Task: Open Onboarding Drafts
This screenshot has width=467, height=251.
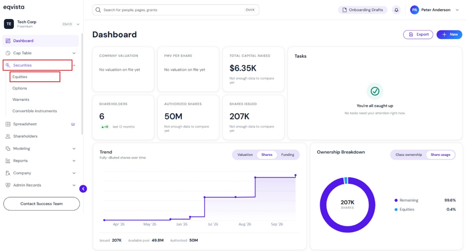Action: tap(362, 10)
